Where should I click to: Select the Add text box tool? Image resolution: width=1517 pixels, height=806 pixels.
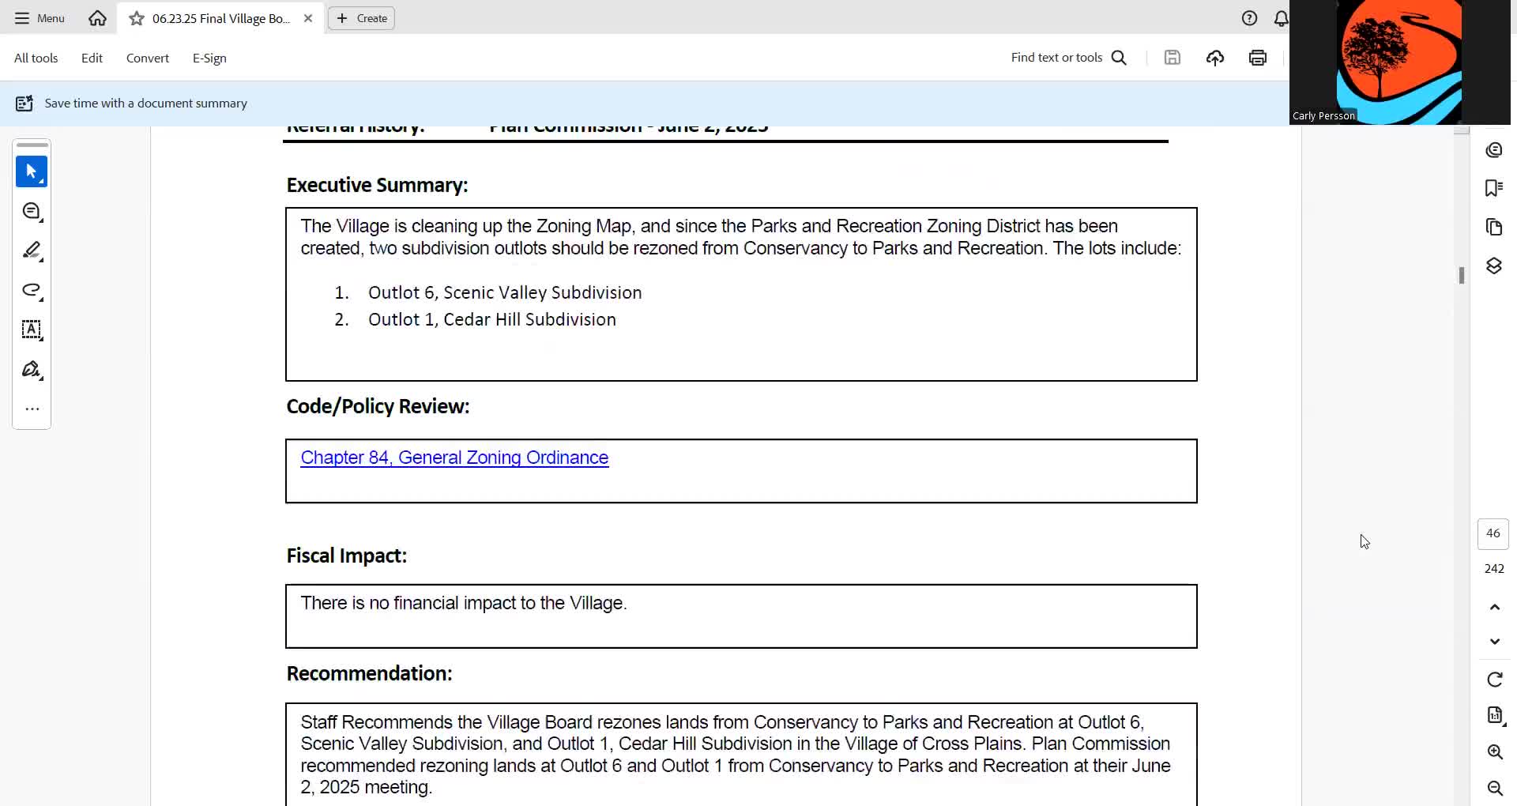(32, 330)
